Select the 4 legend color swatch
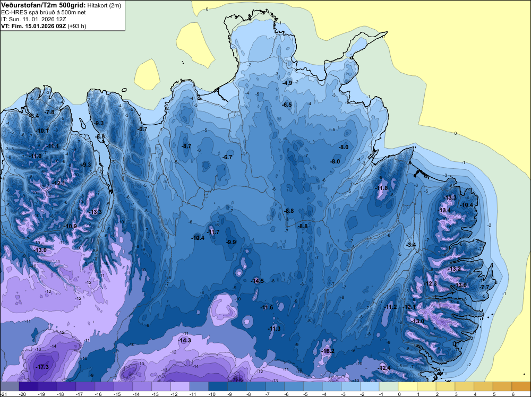 click(484, 386)
